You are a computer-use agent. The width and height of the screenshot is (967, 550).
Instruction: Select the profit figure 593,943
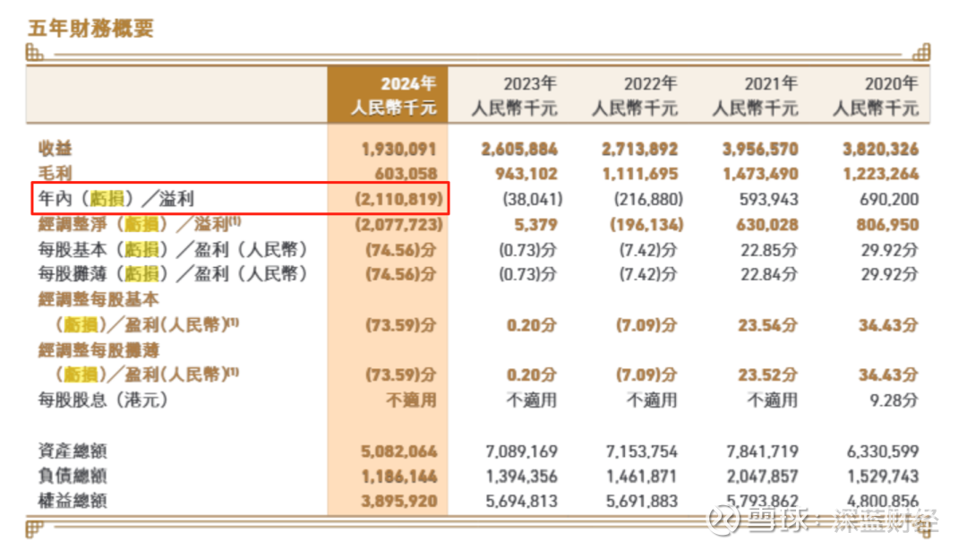tap(769, 200)
